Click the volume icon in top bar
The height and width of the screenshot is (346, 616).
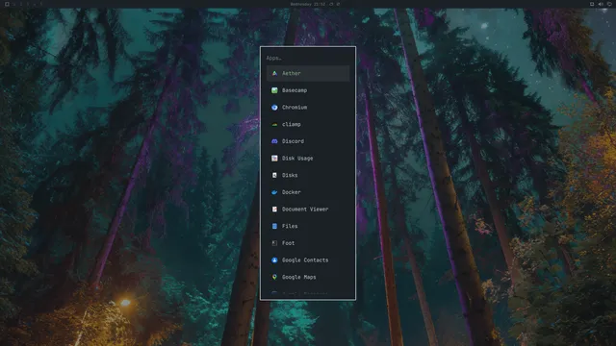tap(601, 4)
